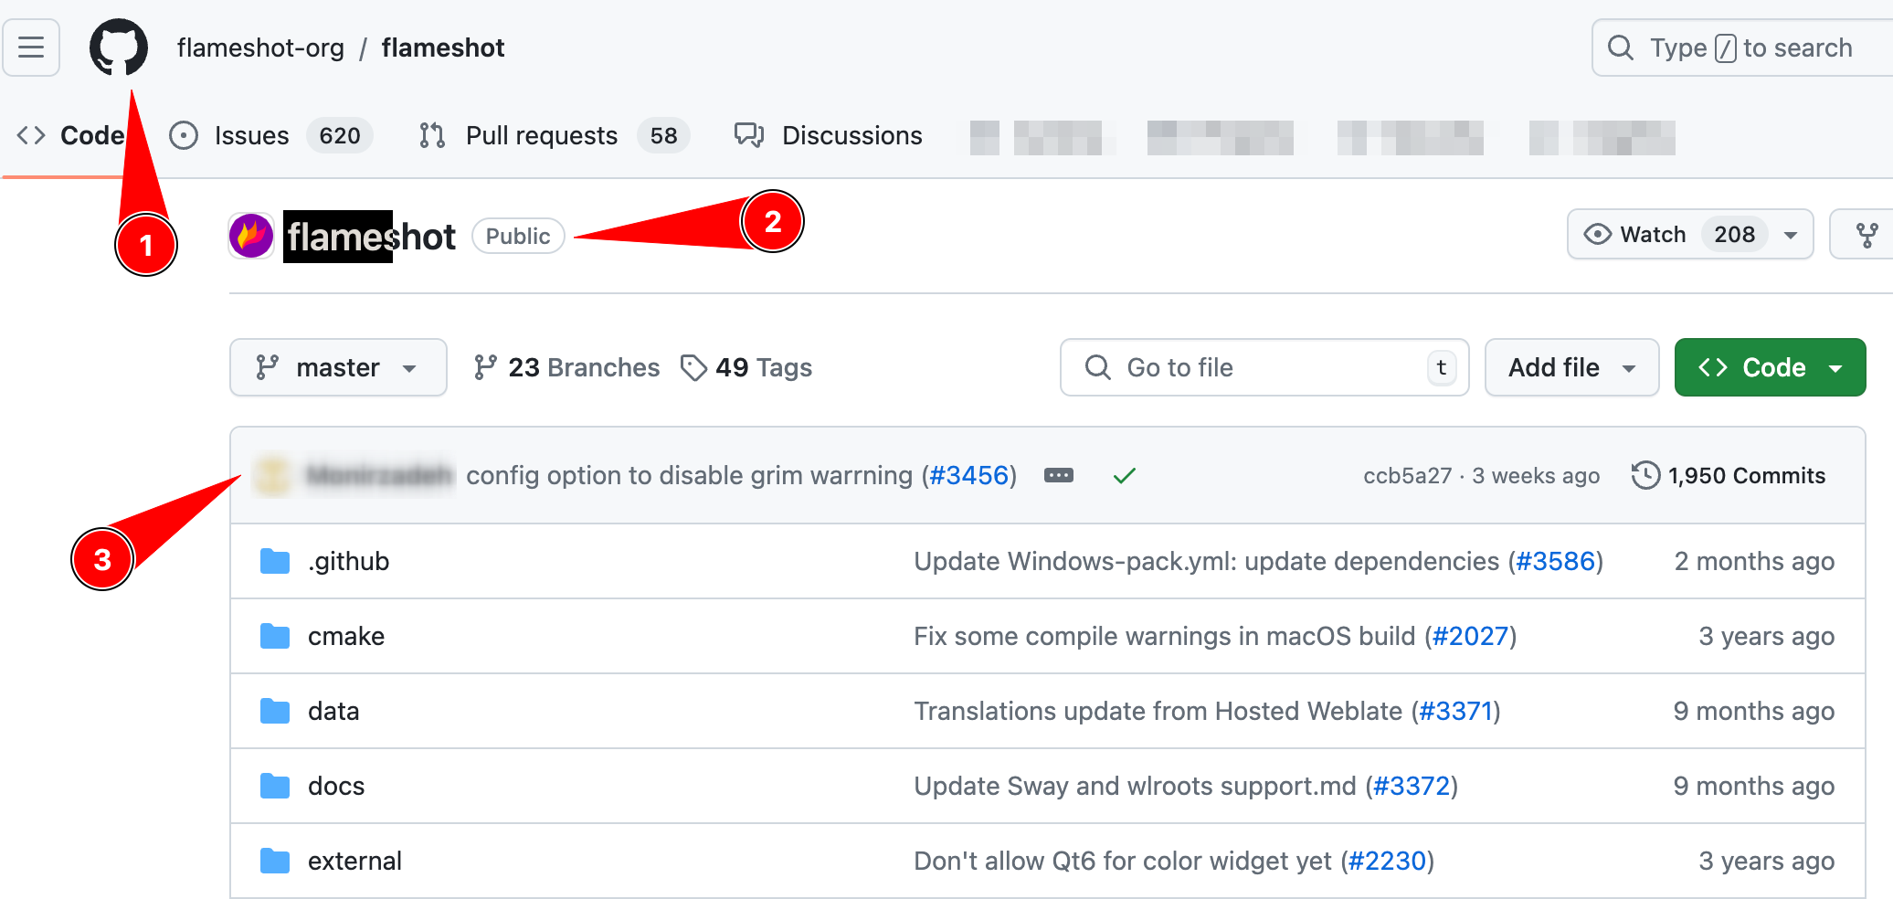Screen dimensions: 1893x899
Task: Open Don't allow Qt6 commit message
Action: coord(1123,861)
